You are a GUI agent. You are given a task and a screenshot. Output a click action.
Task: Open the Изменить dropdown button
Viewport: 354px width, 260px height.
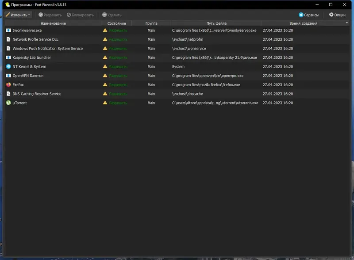(x=18, y=15)
